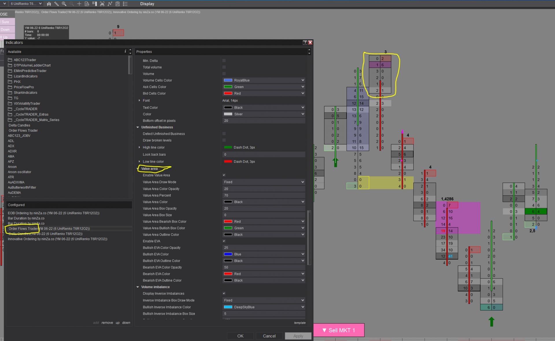The width and height of the screenshot is (555, 341).
Task: Activate the crosshair plus cursor icon
Action: (x=79, y=4)
